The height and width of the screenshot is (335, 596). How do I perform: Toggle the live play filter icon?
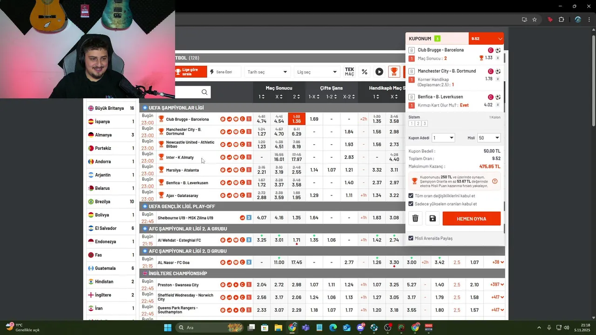point(379,72)
